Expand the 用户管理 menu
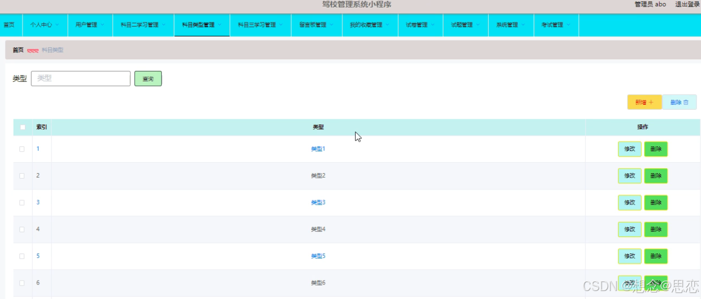The height and width of the screenshot is (299, 701). pyautogui.click(x=90, y=25)
